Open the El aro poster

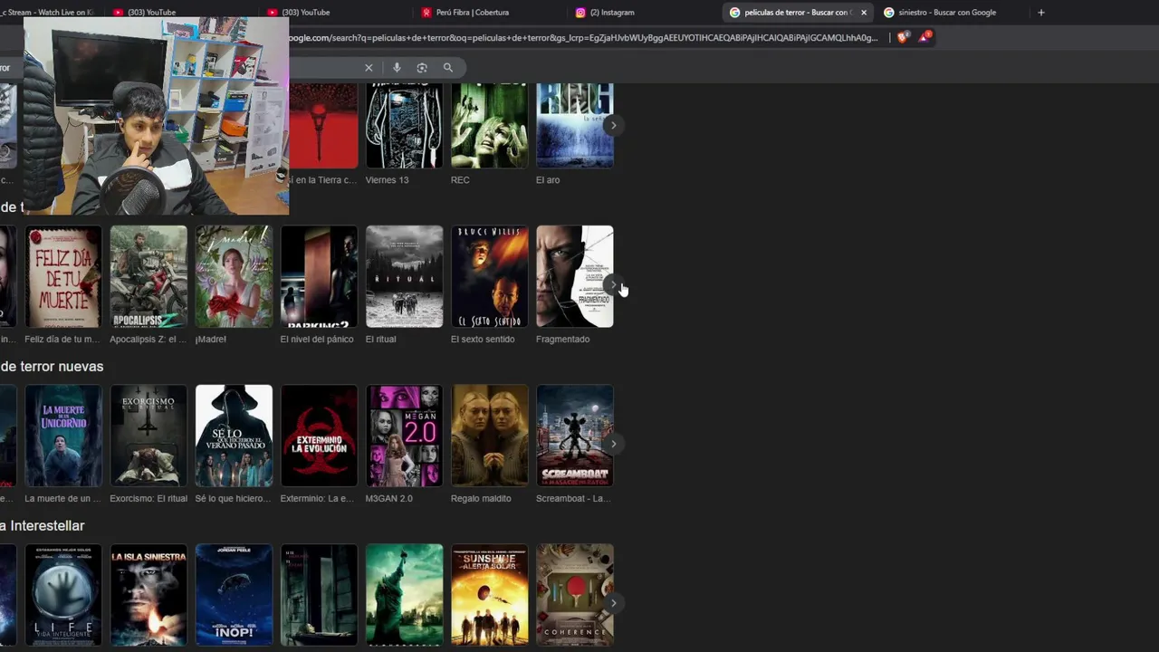(574, 126)
